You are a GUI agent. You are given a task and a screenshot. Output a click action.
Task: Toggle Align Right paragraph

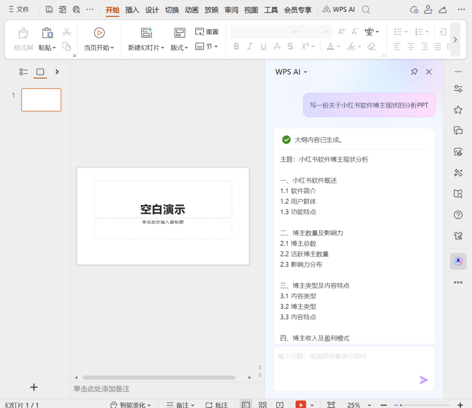(x=424, y=46)
